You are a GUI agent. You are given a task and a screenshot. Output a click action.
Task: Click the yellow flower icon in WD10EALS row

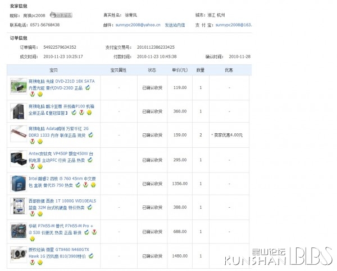pyautogui.click(x=40, y=214)
